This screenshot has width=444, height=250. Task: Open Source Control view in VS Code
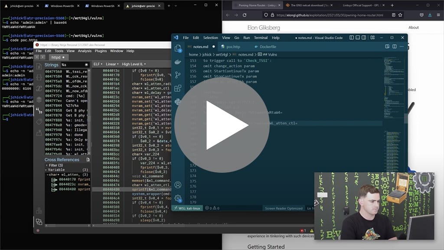click(x=178, y=75)
